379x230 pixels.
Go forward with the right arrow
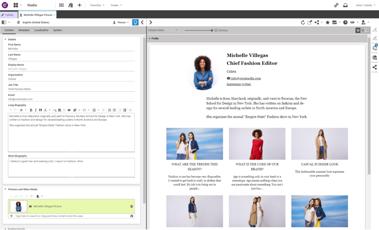pyautogui.click(x=151, y=22)
